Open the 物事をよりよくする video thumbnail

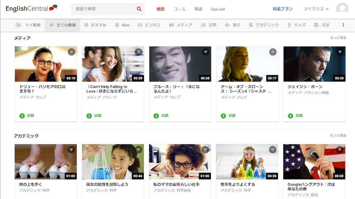(x=247, y=162)
